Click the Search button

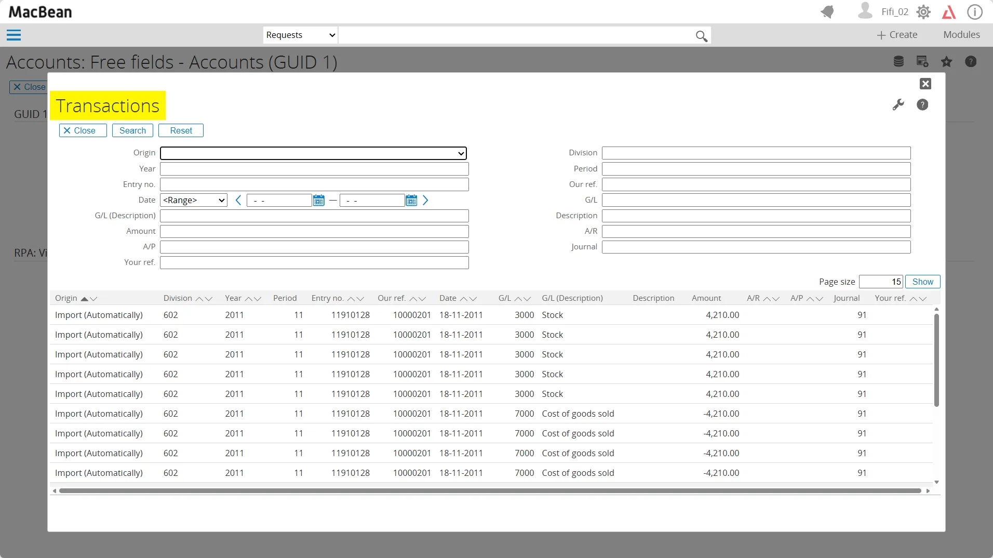pyautogui.click(x=132, y=130)
